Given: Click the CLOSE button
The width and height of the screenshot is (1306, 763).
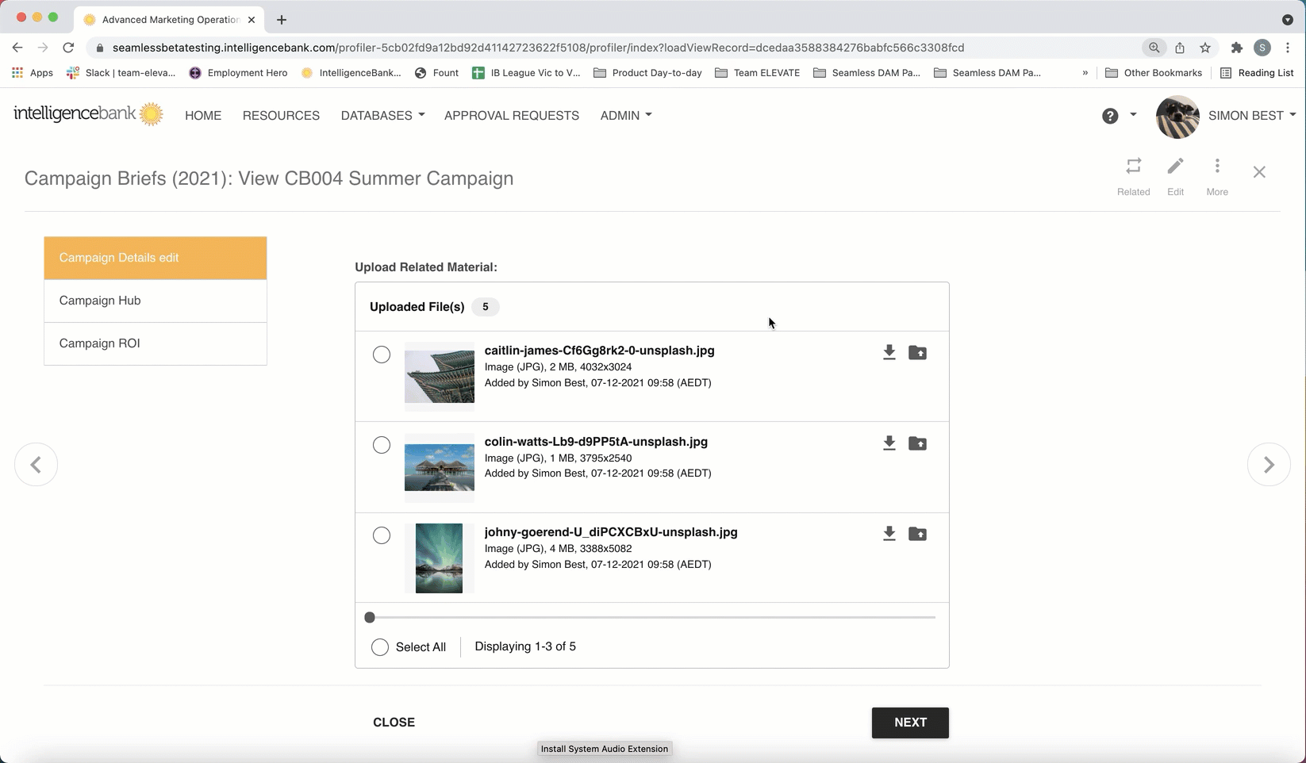Looking at the screenshot, I should [x=394, y=723].
